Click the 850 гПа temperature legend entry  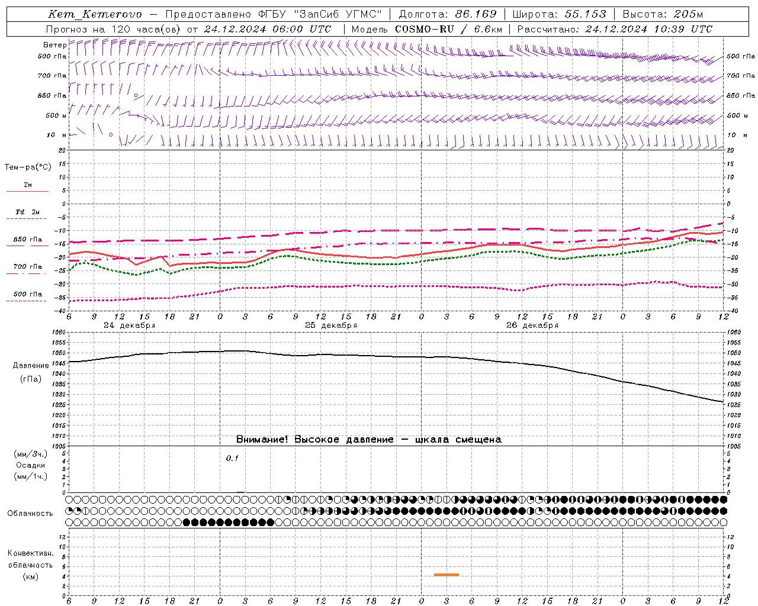coord(27,240)
